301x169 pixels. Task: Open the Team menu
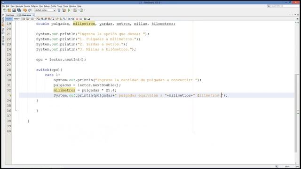[60, 6]
